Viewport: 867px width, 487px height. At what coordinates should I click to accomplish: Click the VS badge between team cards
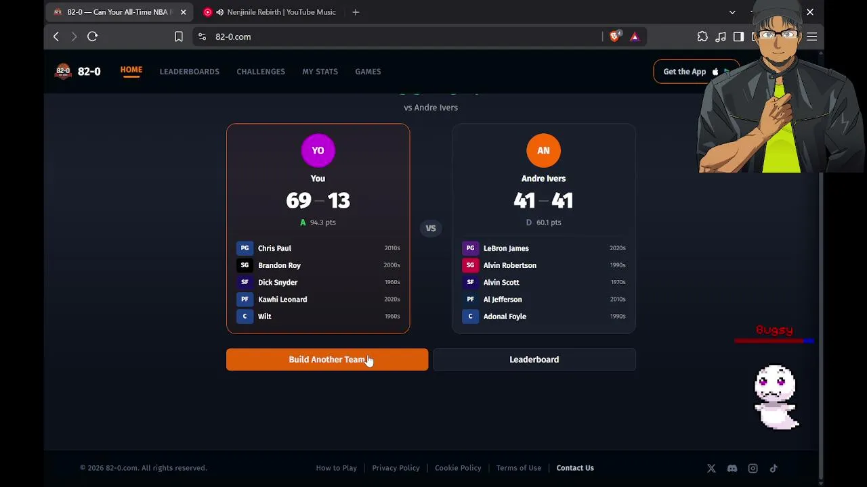(431, 229)
